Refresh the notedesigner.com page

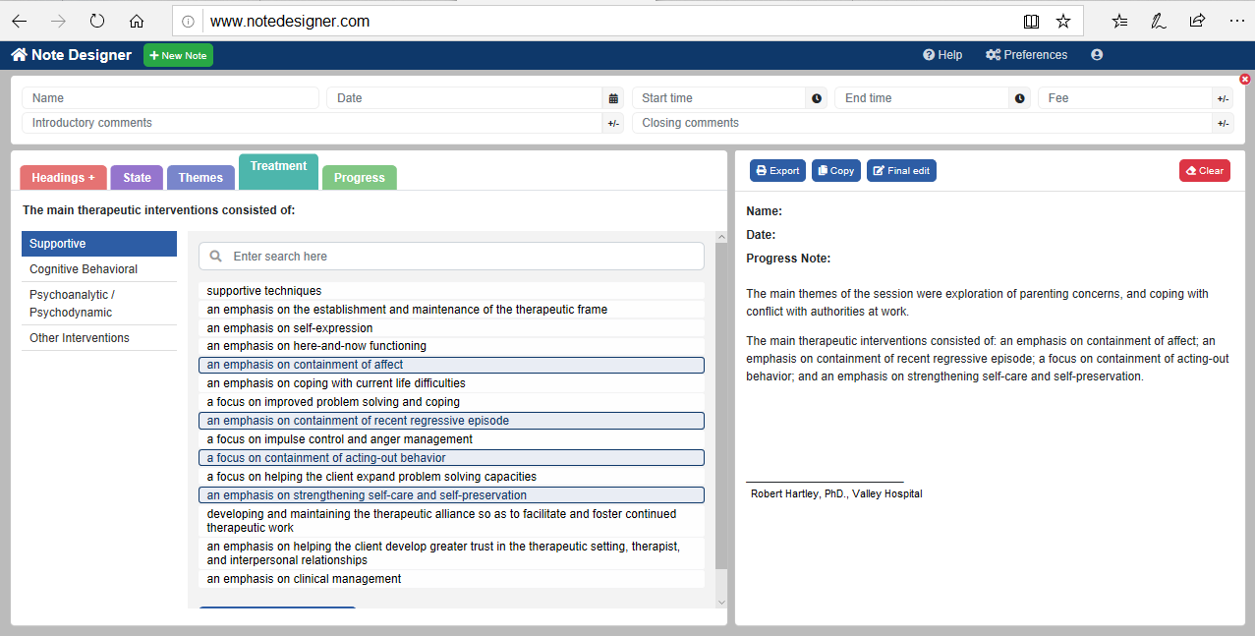(97, 21)
